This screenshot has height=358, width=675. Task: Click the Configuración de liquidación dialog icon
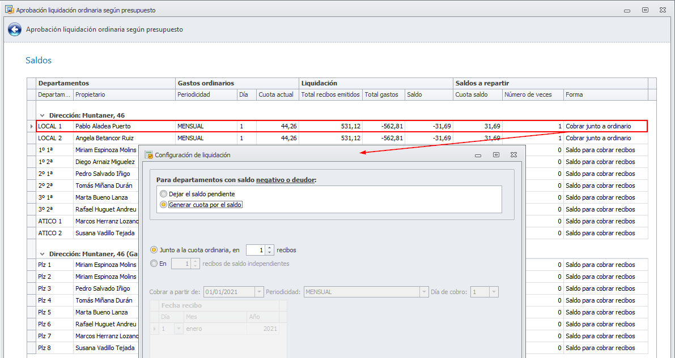tap(149, 154)
